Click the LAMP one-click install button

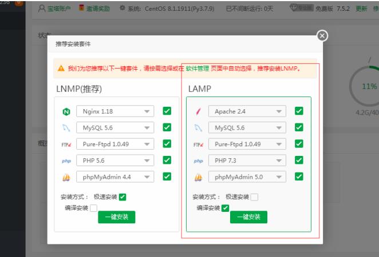tap(248, 217)
